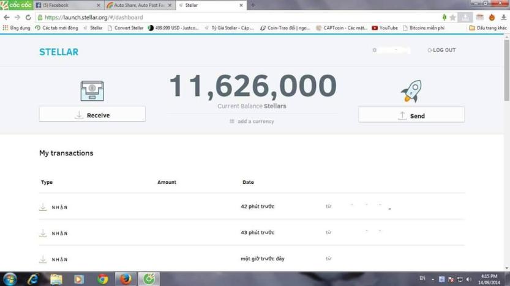The width and height of the screenshot is (510, 286).
Task: Open Tỷ Giá Stellar bookmark
Action: tap(229, 28)
